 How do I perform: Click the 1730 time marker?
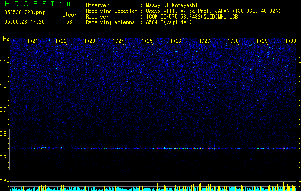click(290, 41)
